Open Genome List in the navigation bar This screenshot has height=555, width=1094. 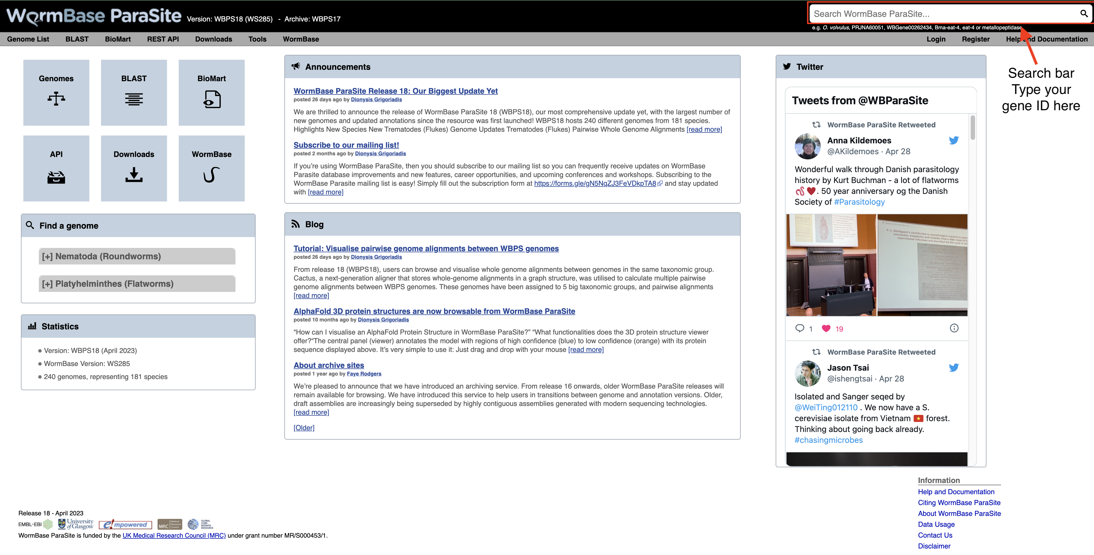[x=28, y=39]
